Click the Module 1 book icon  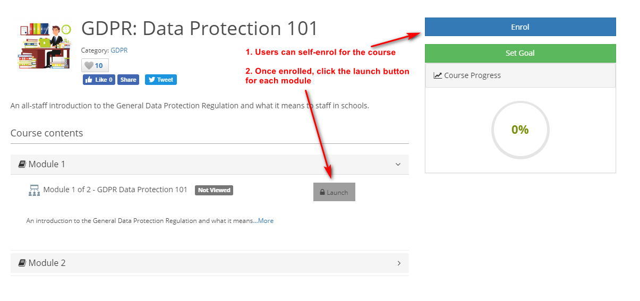(22, 165)
